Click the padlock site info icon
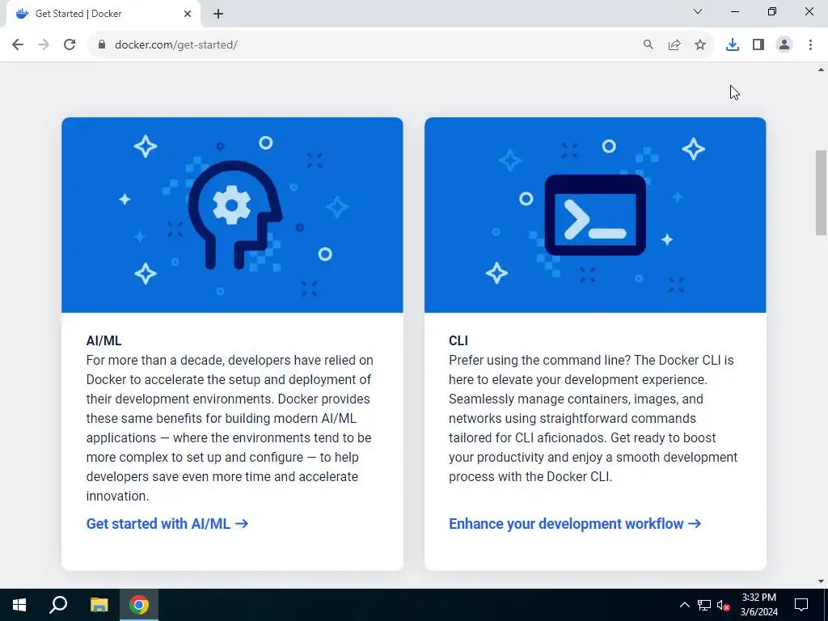The height and width of the screenshot is (621, 828). [102, 44]
